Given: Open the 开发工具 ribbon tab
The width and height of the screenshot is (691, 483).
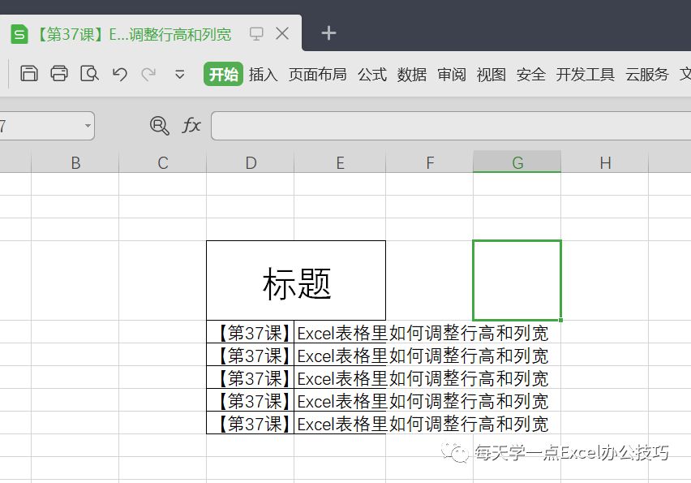Looking at the screenshot, I should (x=586, y=74).
